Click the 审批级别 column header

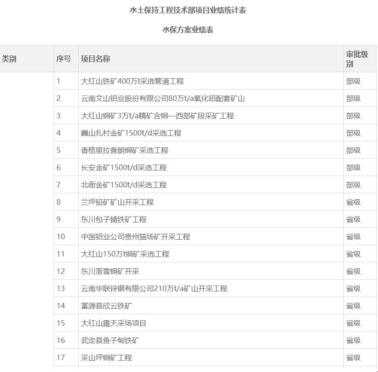[x=357, y=59]
